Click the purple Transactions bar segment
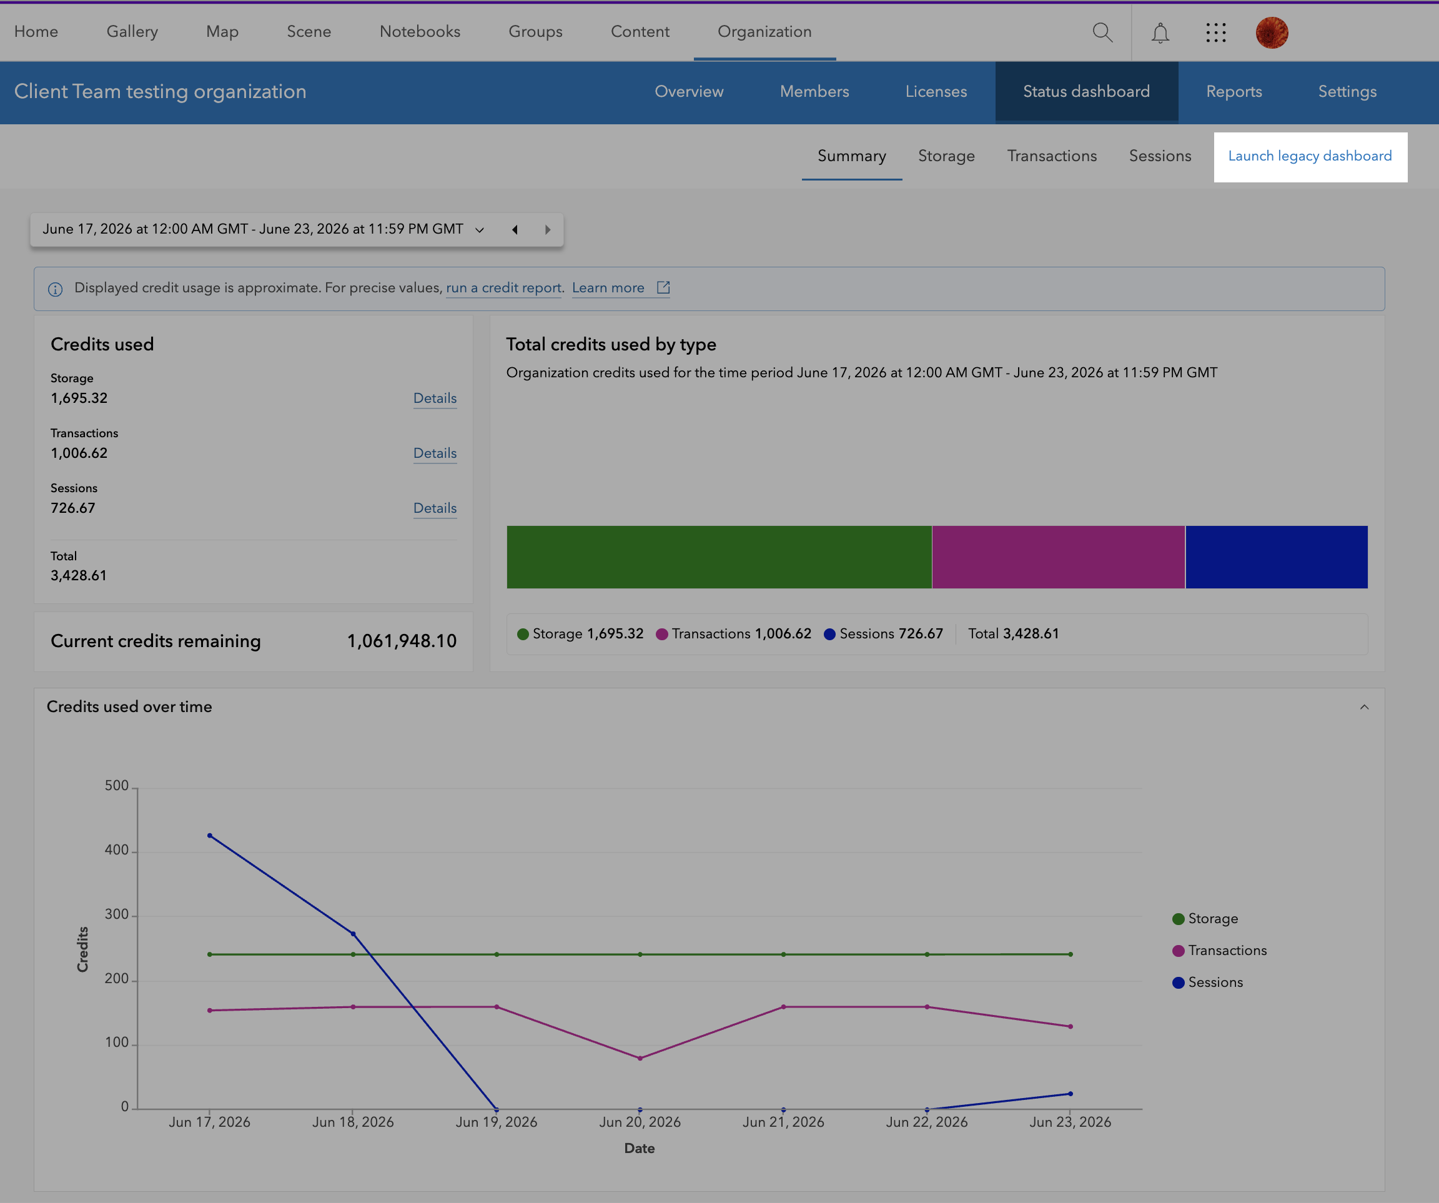This screenshot has height=1203, width=1439. [x=1059, y=557]
